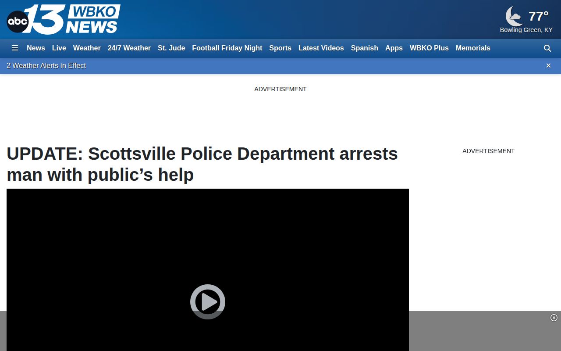The image size is (561, 351).
Task: Close the bottom overlay ad
Action: click(554, 318)
